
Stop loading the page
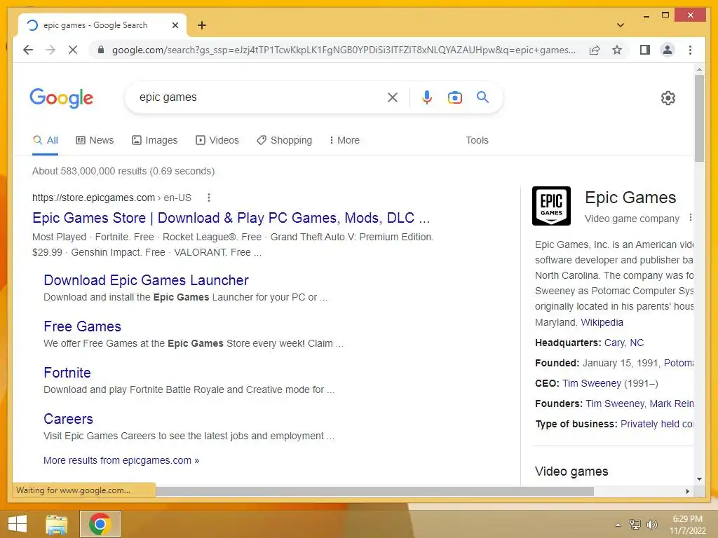[x=73, y=50]
